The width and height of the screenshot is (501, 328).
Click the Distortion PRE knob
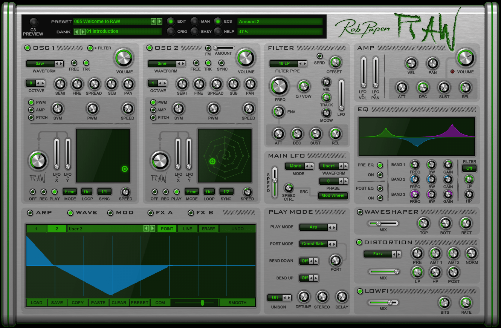pos(417,253)
